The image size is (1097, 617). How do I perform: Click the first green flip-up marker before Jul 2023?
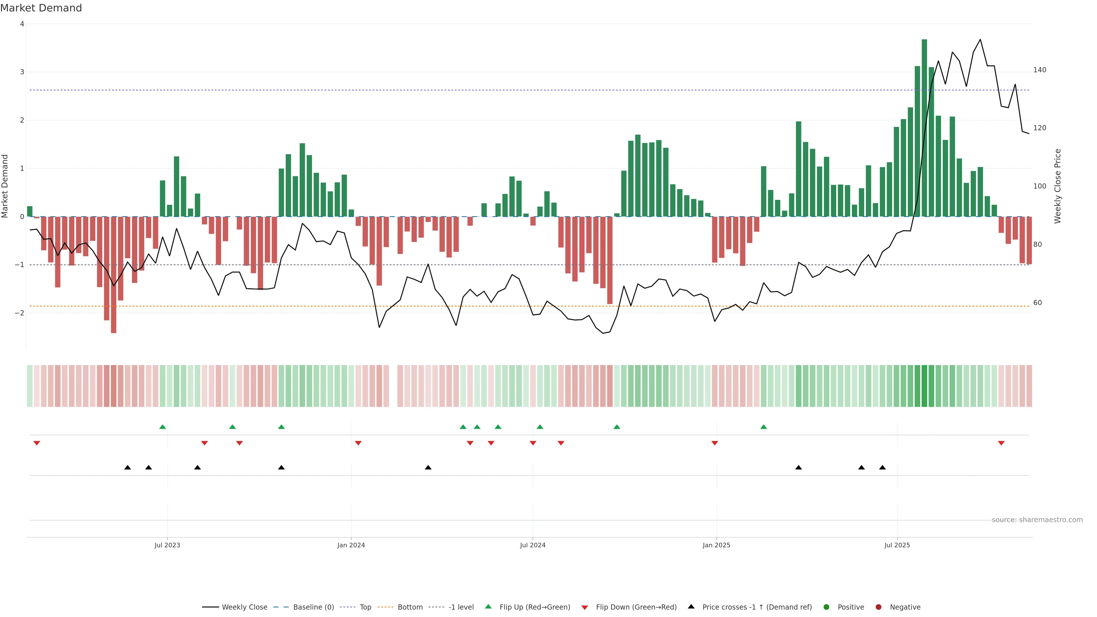point(162,427)
